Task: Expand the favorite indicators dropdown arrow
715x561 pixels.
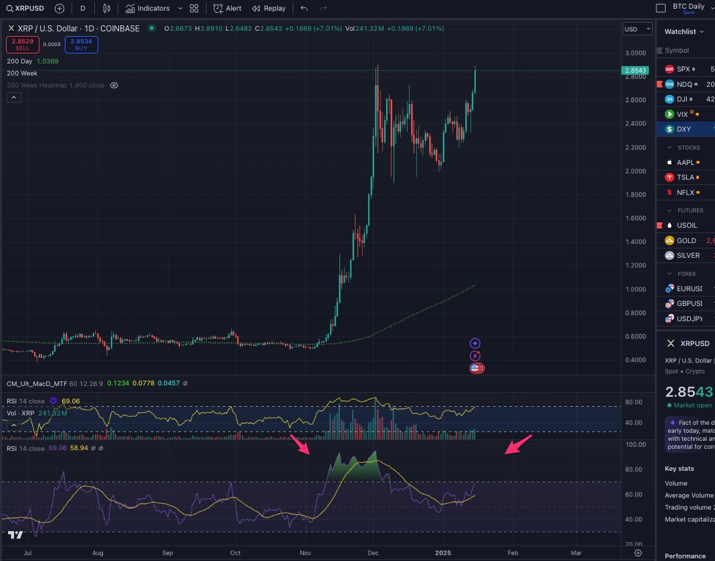Action: pos(180,8)
